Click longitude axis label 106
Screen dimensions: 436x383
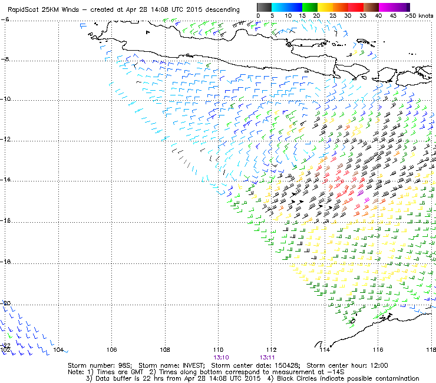pyautogui.click(x=112, y=349)
